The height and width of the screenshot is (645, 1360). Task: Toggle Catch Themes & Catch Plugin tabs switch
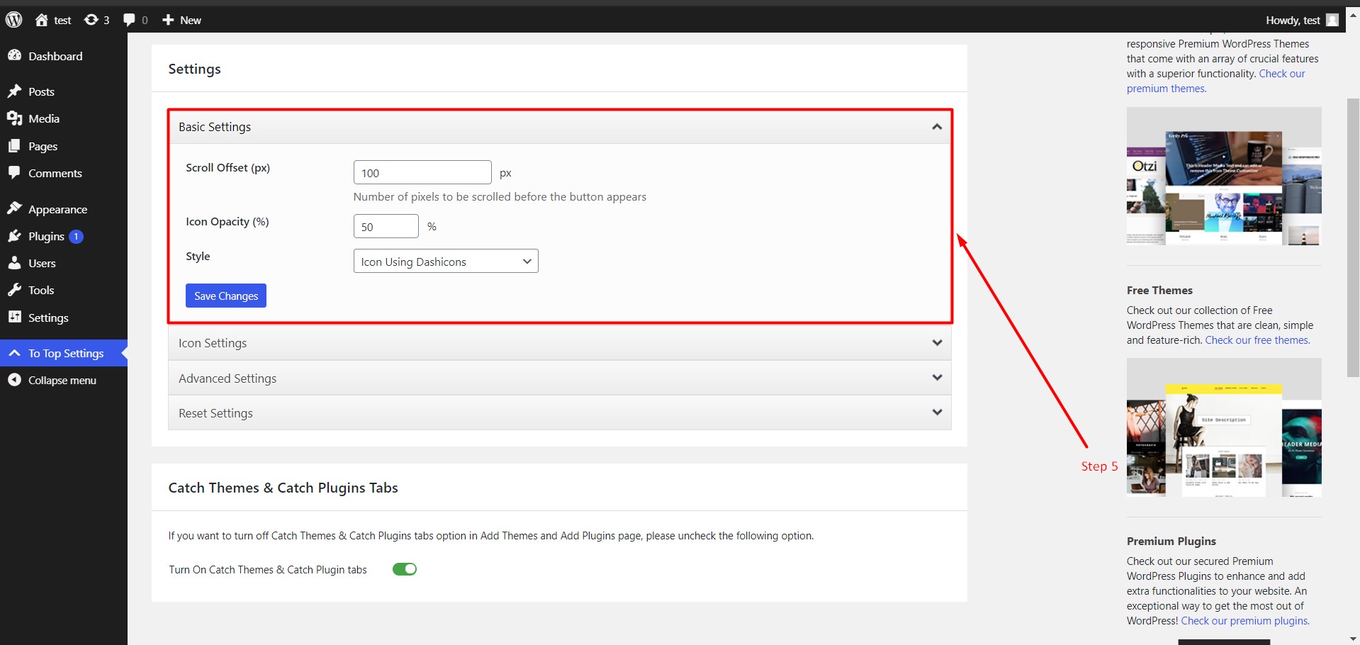tap(405, 569)
